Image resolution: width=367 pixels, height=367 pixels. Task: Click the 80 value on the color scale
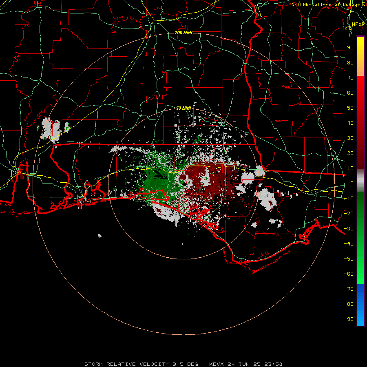[350, 62]
